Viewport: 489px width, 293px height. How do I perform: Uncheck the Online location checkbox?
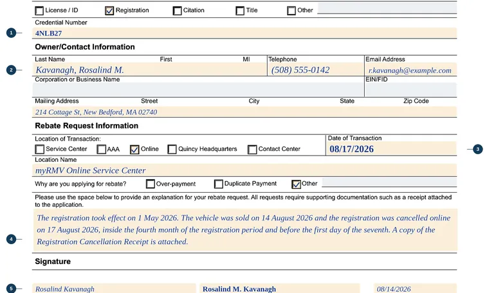pos(134,150)
